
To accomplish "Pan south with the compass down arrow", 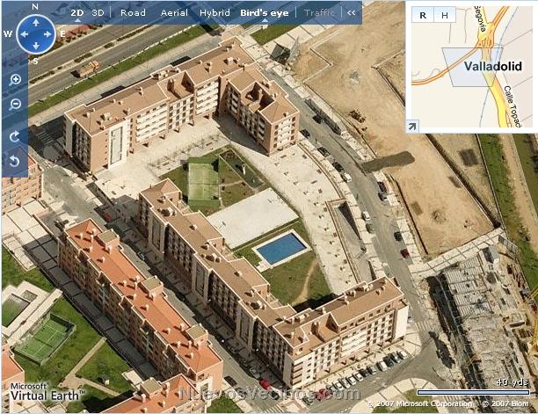I will [x=35, y=47].
